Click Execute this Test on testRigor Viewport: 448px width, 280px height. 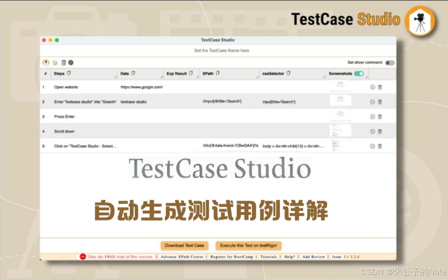[249, 245]
